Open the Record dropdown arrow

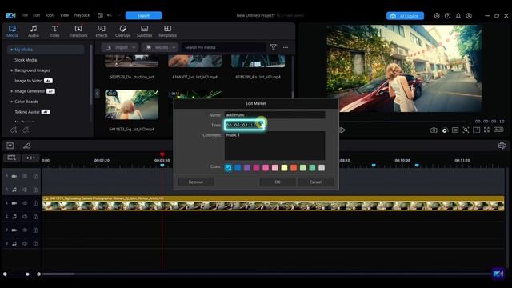pyautogui.click(x=174, y=48)
